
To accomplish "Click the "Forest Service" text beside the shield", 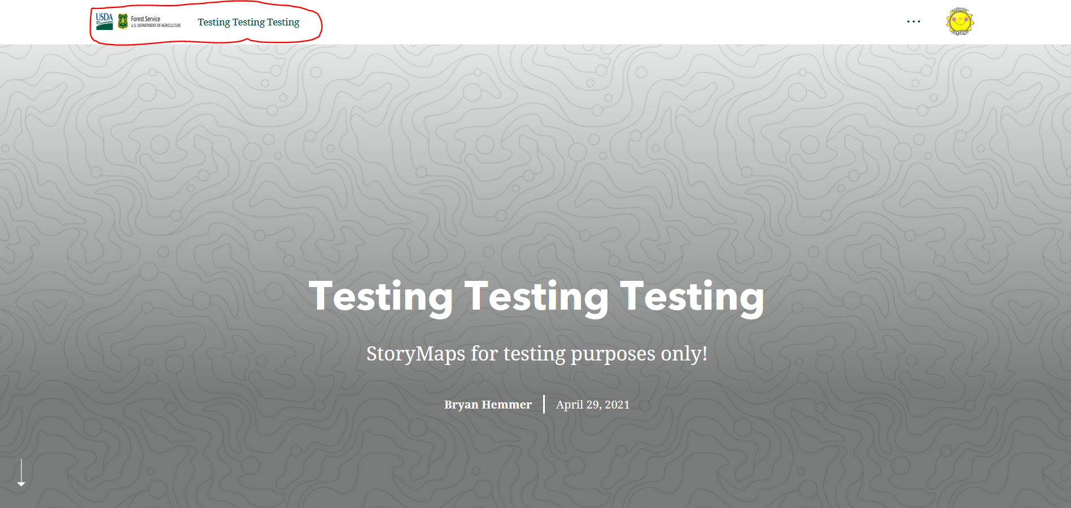I will pyautogui.click(x=145, y=19).
